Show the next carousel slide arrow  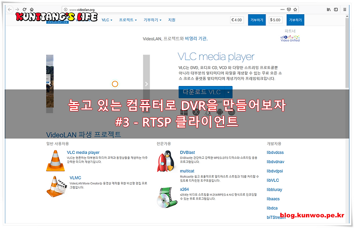point(147,84)
